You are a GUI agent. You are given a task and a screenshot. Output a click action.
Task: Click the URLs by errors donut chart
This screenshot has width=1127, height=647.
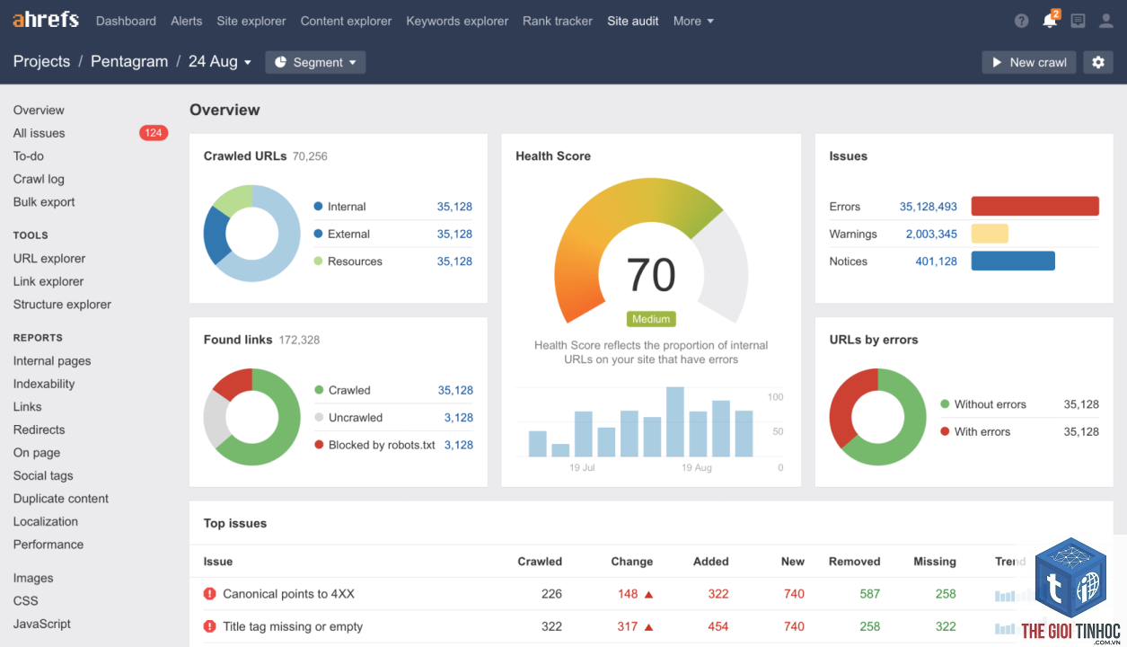[877, 417]
